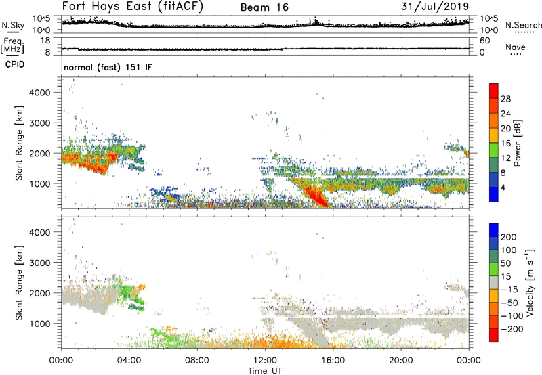Click the 'N.Search' legend label

click(x=523, y=25)
